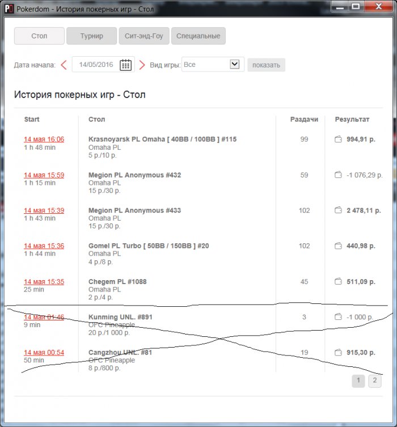The image size is (397, 427).
Task: Expand the Вид игры dropdown
Action: click(235, 65)
